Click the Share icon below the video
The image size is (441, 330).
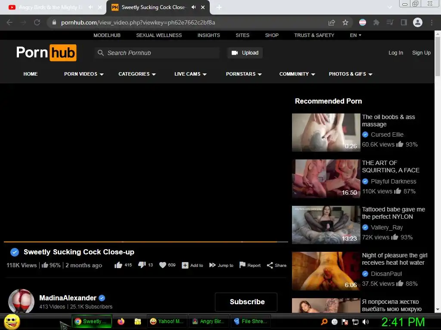(270, 265)
